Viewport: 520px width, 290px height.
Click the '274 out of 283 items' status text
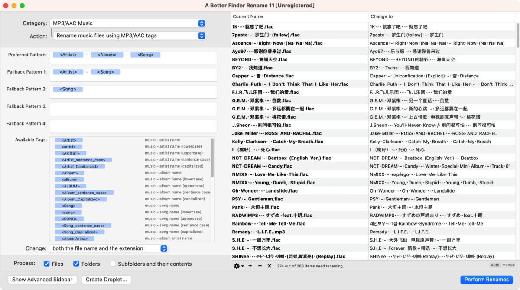[310, 266]
